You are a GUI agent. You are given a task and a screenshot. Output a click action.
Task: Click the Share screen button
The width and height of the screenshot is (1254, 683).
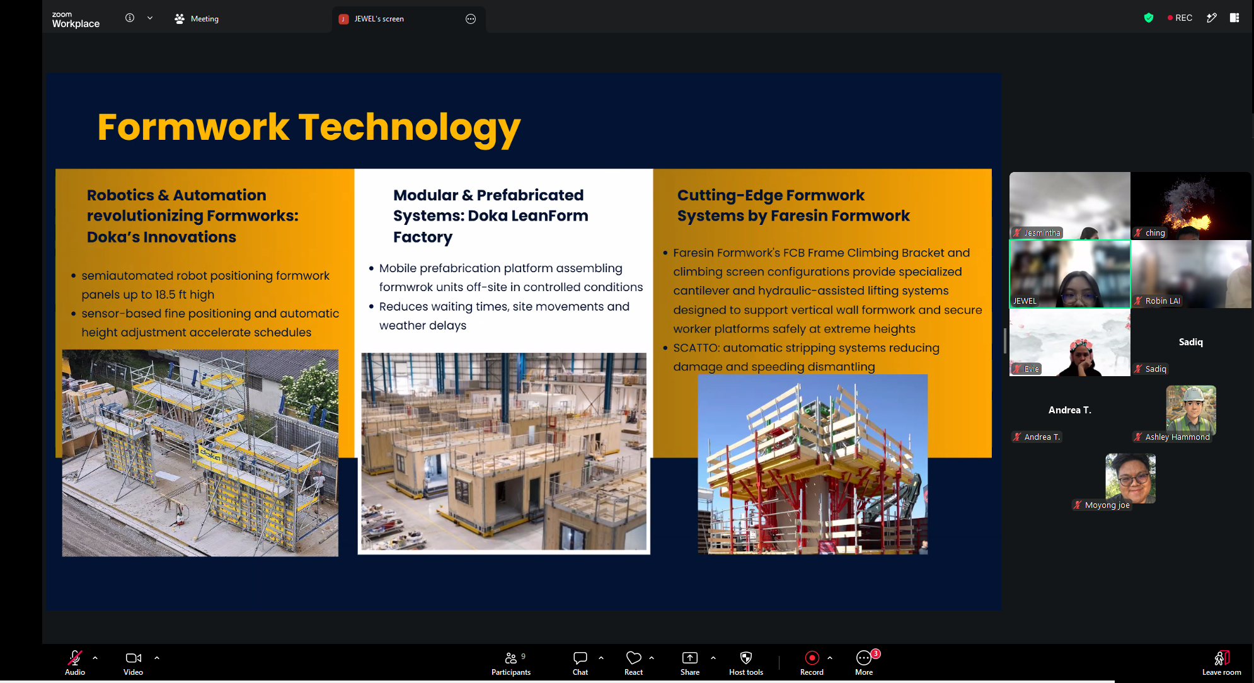click(x=690, y=663)
